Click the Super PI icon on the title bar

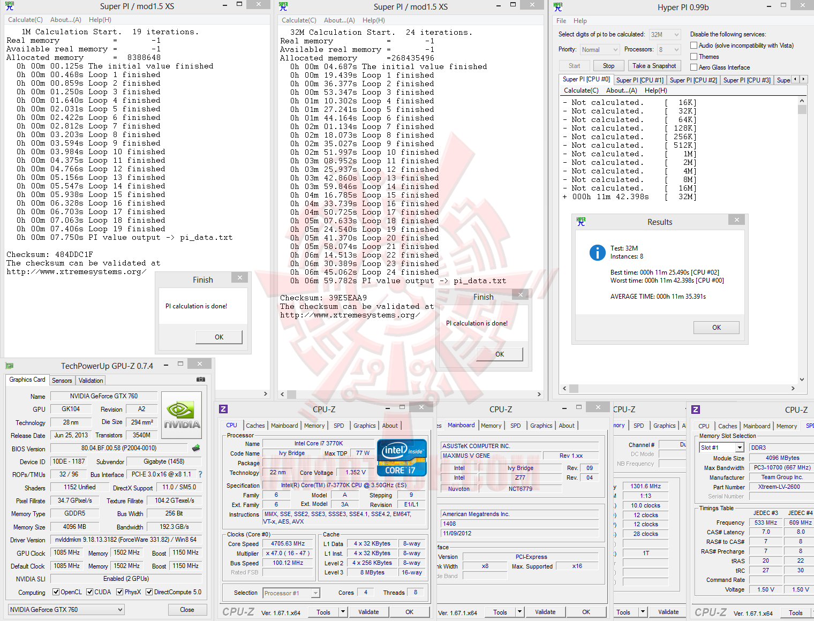(x=10, y=6)
